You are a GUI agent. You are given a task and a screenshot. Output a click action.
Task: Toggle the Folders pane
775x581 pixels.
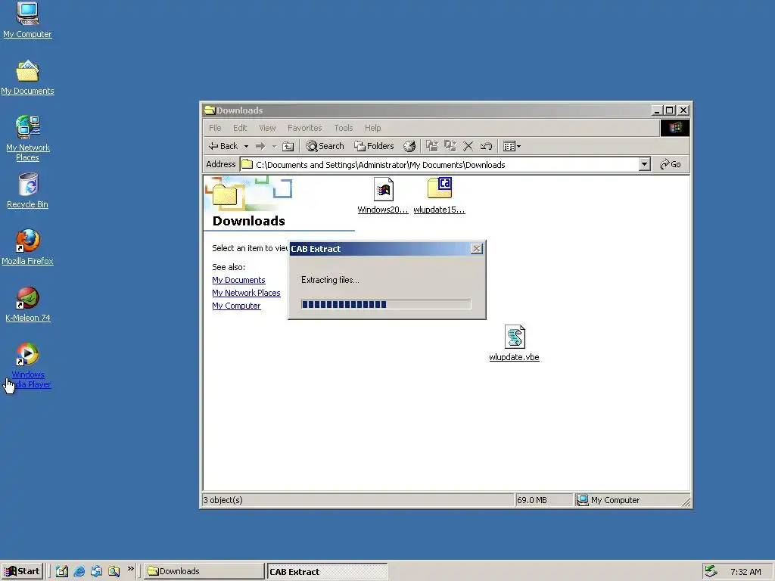click(x=374, y=146)
